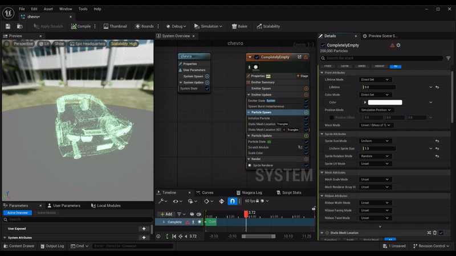Click the white Color swatch
Viewport: 456px width, 256px height.
tap(385, 102)
